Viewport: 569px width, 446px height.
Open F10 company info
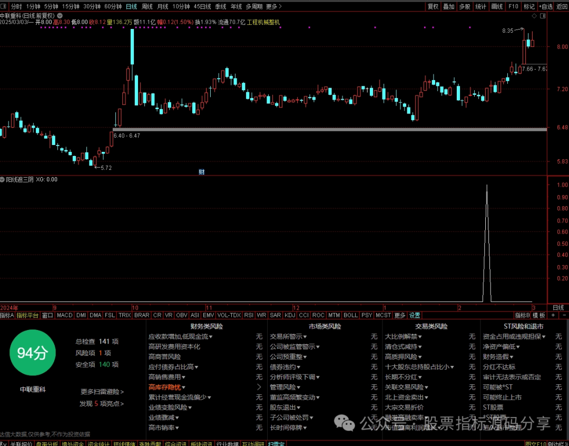513,6
